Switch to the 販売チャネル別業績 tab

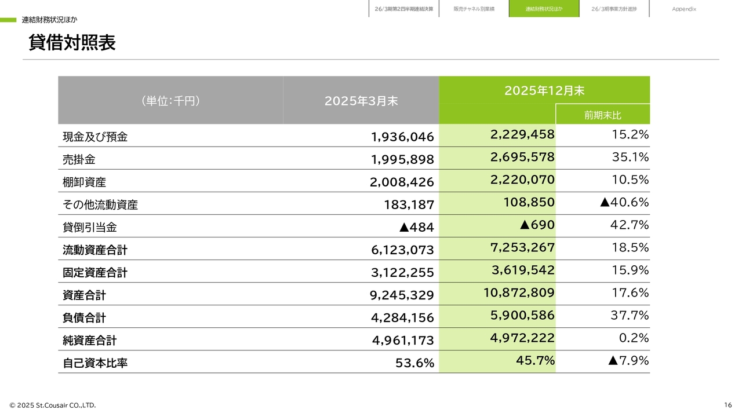coord(474,9)
